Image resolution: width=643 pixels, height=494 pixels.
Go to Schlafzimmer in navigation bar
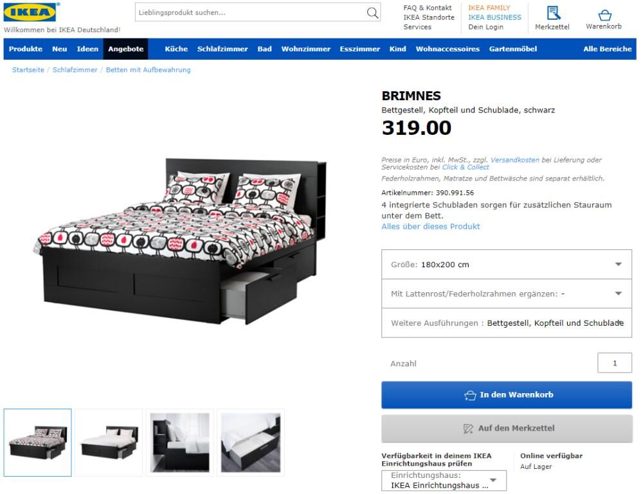pyautogui.click(x=222, y=49)
